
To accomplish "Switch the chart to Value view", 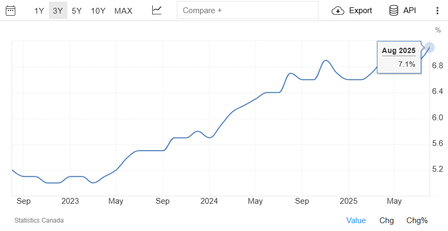I will tap(356, 220).
